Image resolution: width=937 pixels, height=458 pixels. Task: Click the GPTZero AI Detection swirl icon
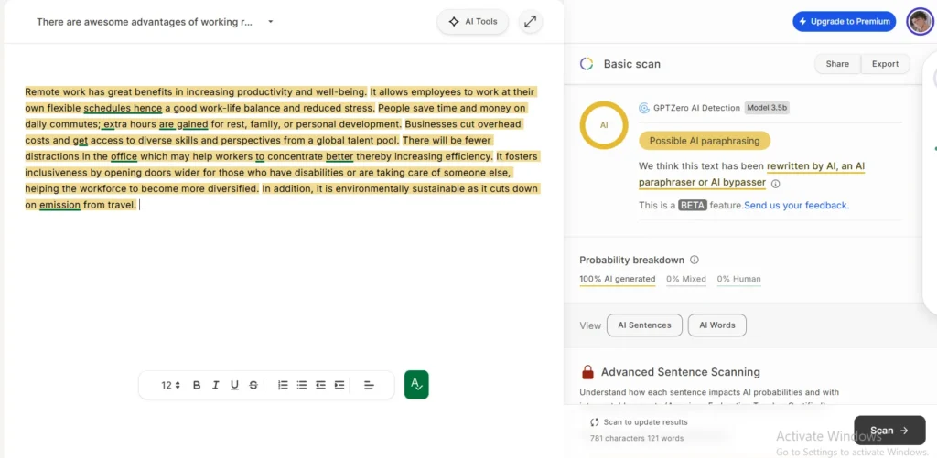click(x=644, y=108)
